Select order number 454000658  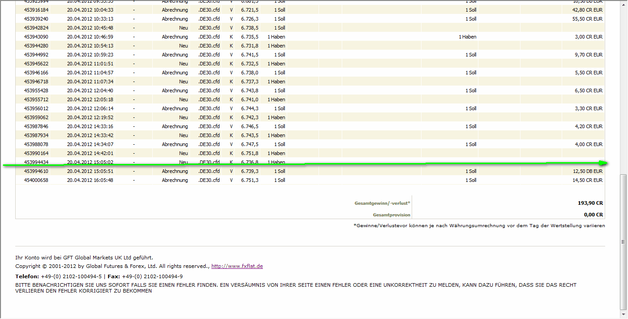(36, 180)
